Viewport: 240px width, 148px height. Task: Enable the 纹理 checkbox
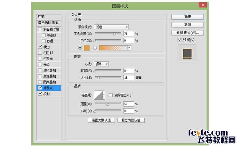point(44,41)
